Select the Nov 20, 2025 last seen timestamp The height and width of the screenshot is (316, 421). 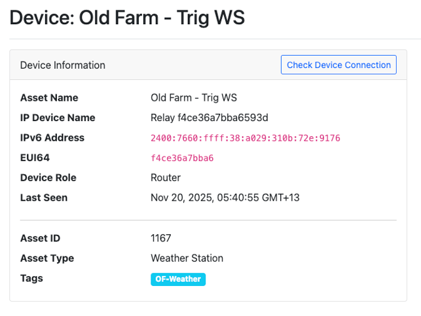(225, 198)
